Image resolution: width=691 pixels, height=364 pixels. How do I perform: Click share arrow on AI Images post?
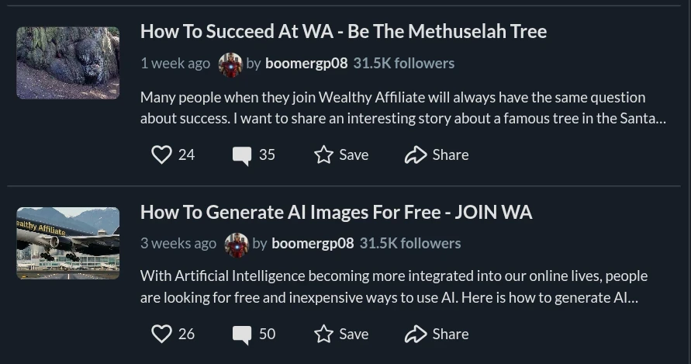click(416, 334)
